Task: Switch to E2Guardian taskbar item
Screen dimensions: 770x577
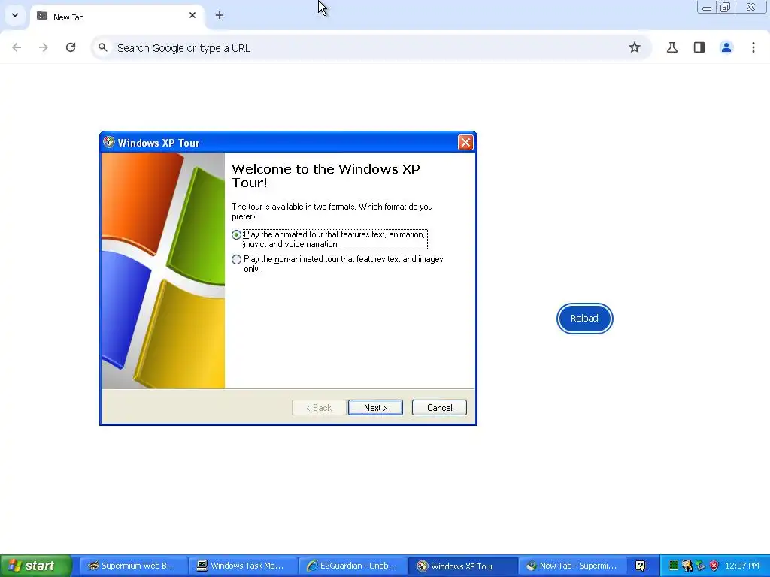Action: (x=352, y=566)
